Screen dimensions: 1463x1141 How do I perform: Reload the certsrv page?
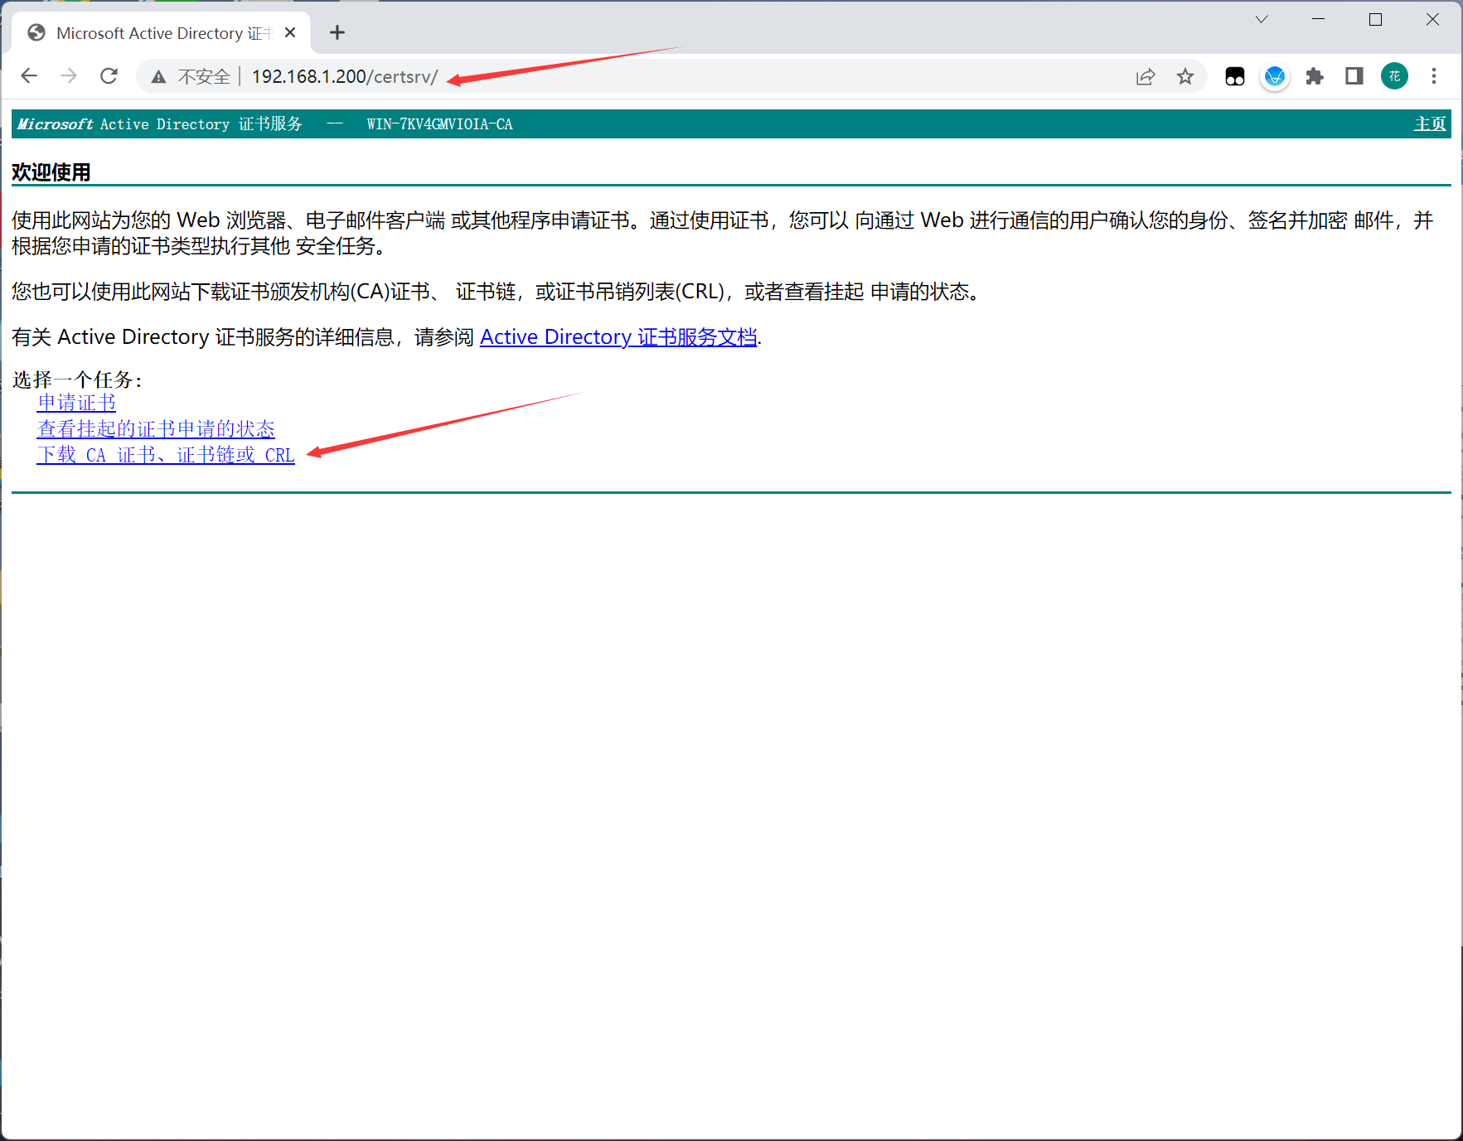coord(109,76)
